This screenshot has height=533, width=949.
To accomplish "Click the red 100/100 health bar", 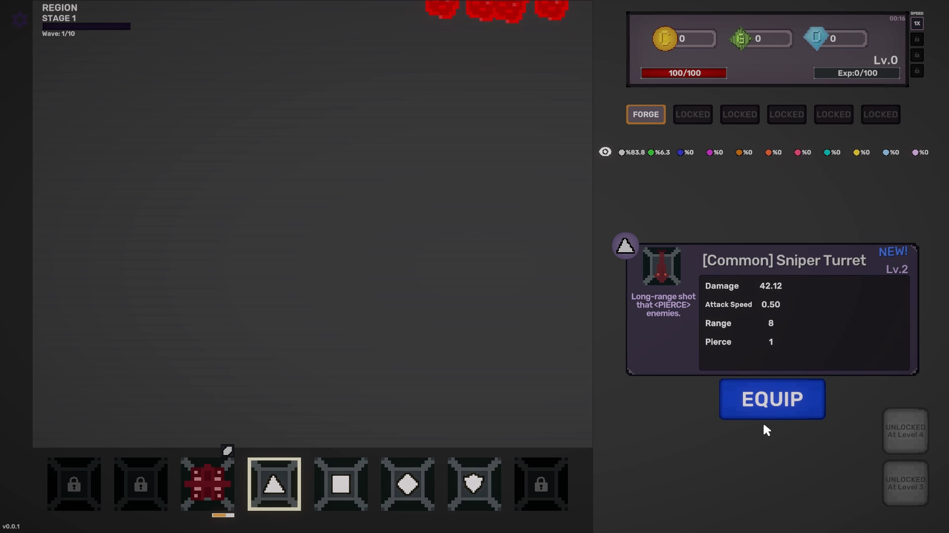I will pos(684,73).
